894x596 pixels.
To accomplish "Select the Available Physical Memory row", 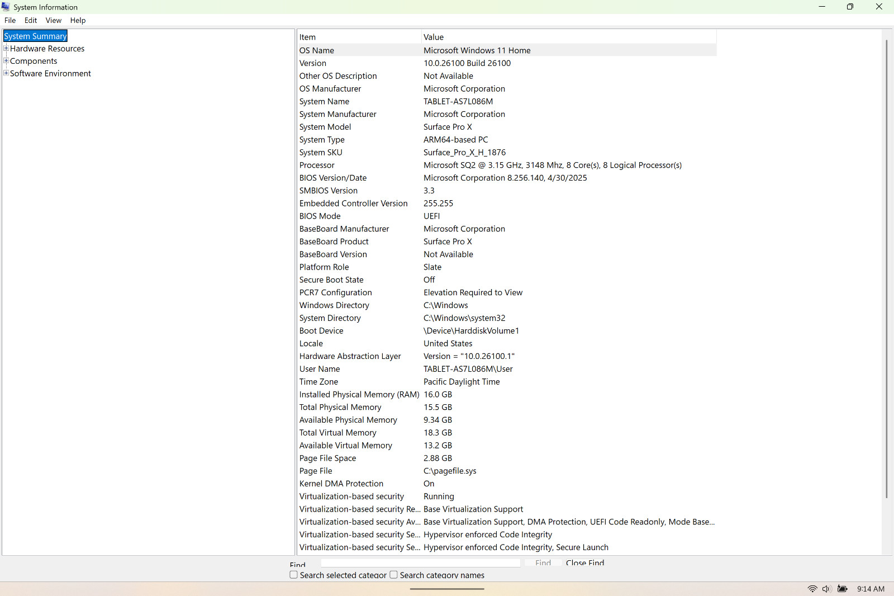I will [x=507, y=420].
